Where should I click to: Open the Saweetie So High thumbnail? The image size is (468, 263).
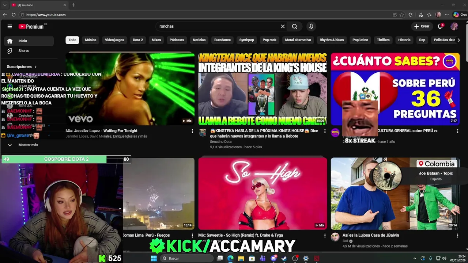tap(263, 194)
